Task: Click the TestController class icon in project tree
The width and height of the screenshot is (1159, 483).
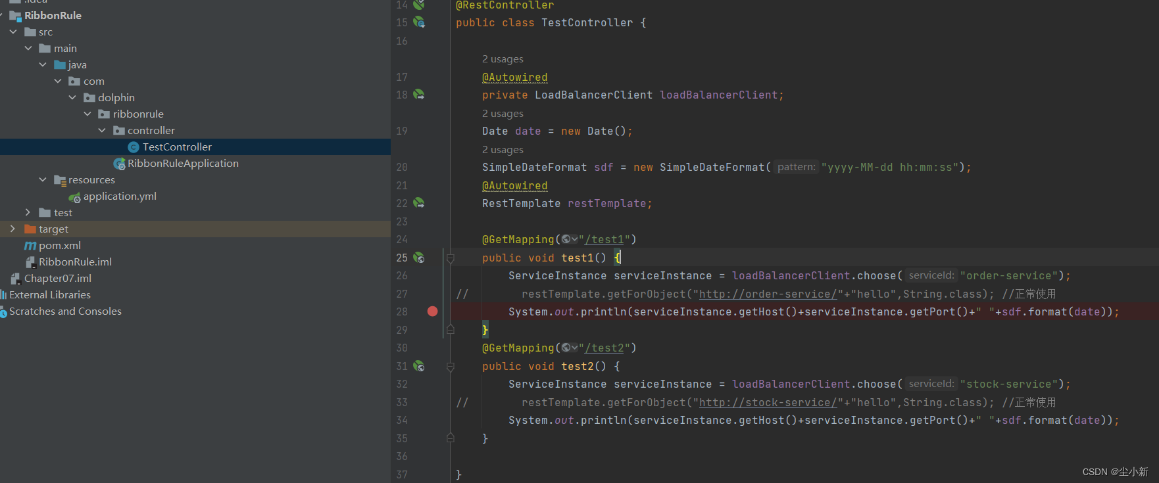Action: pos(134,147)
